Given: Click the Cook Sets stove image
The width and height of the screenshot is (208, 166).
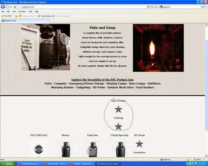Looking at the screenshot, I should click(92, 149).
